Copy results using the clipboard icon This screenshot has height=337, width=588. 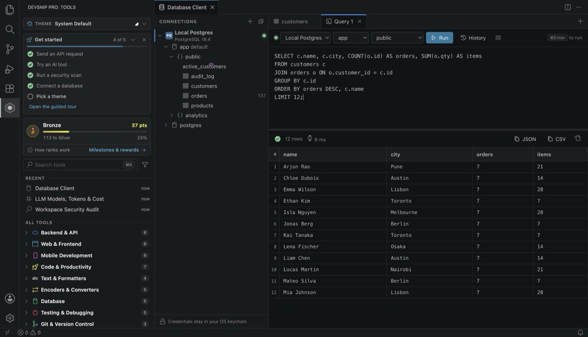(x=578, y=139)
